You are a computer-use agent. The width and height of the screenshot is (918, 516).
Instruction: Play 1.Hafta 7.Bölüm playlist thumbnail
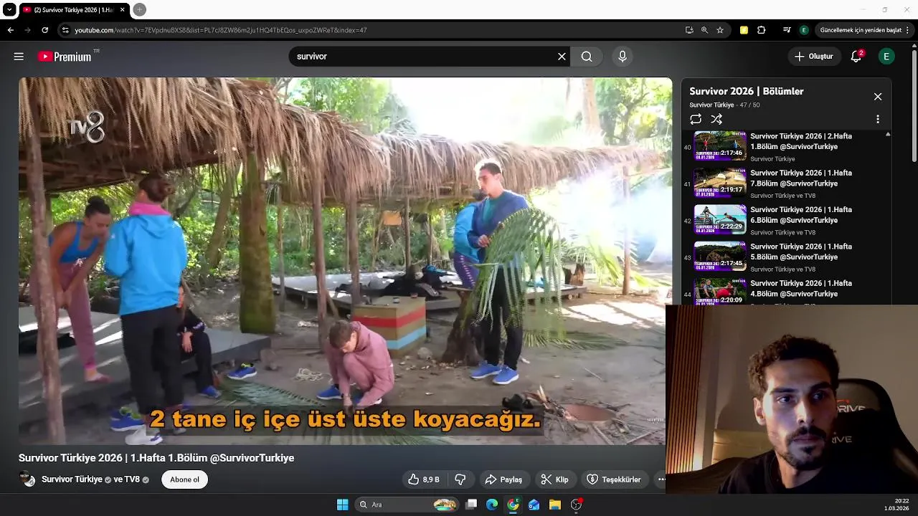point(719,183)
